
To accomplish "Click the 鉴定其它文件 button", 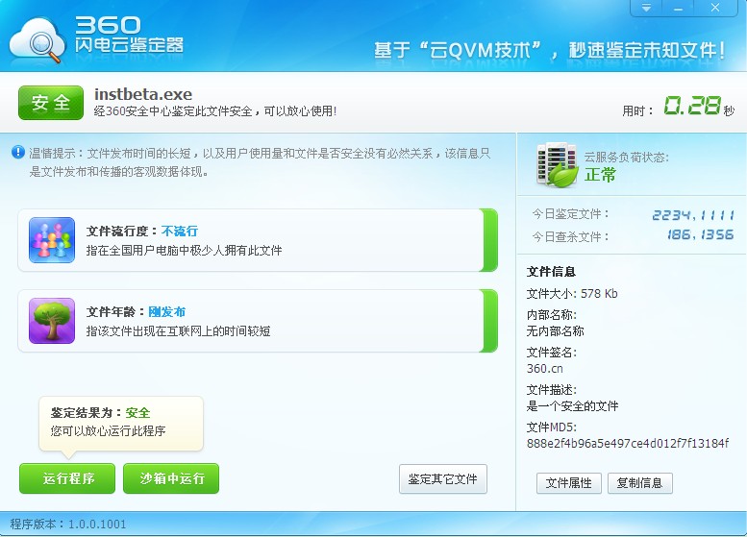I will (x=443, y=479).
